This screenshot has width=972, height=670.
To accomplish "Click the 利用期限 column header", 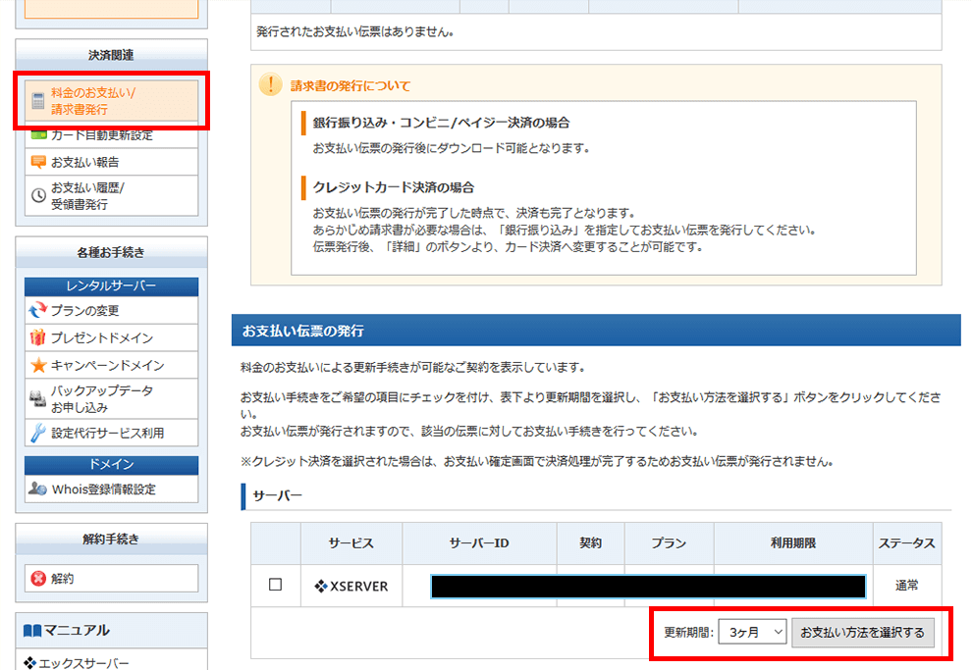I will pyautogui.click(x=793, y=543).
